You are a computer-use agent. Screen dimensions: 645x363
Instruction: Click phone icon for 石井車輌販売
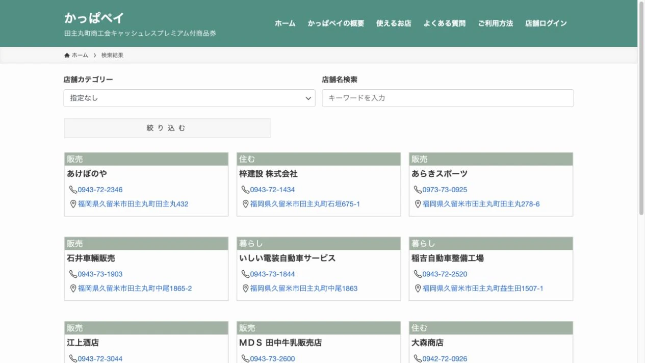click(73, 274)
